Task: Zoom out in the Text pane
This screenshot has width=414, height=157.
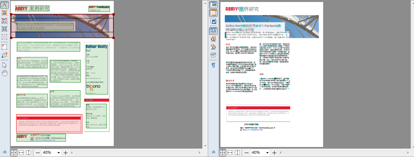Action: 247,152
